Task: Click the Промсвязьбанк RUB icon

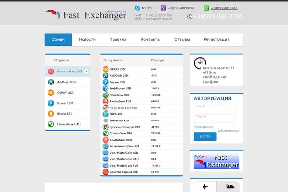Action: [106, 108]
